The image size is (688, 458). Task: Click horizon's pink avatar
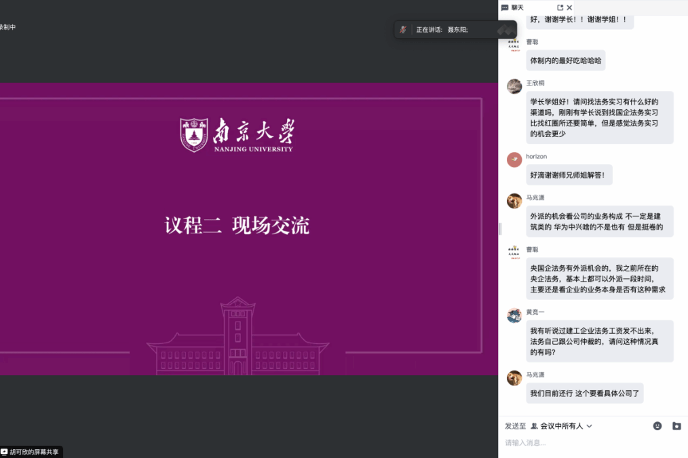pos(514,159)
